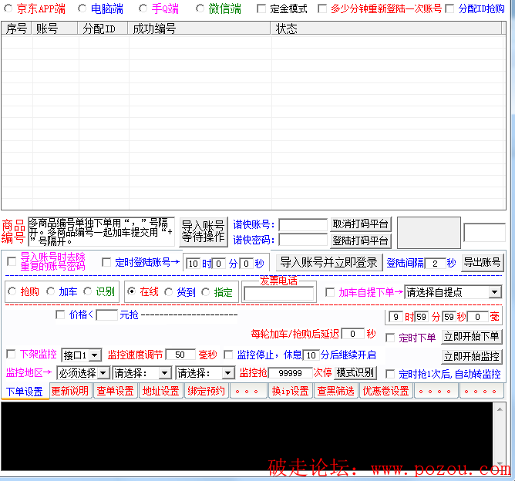
Task: Open the 接口1 dropdown
Action: pos(81,355)
